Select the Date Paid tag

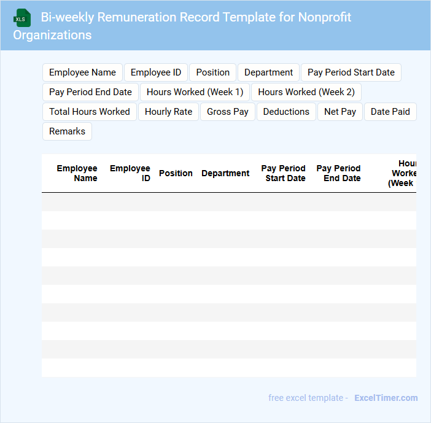(x=390, y=112)
